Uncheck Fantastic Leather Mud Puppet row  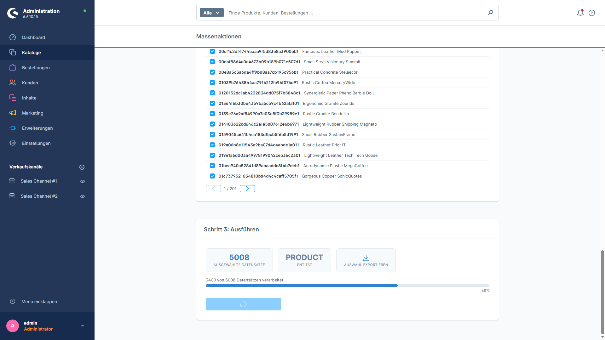click(212, 51)
